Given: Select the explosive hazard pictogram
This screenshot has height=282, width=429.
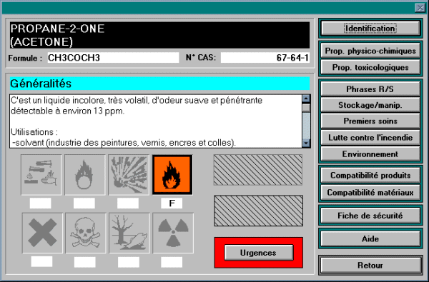Looking at the screenshot, I should tap(129, 175).
